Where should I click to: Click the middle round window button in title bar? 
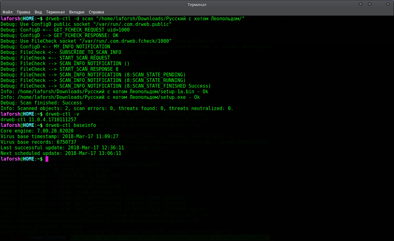click(370, 5)
